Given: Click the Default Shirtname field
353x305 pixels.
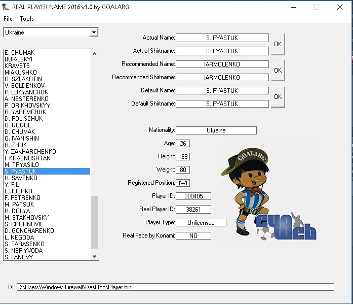Looking at the screenshot, I should tap(222, 104).
